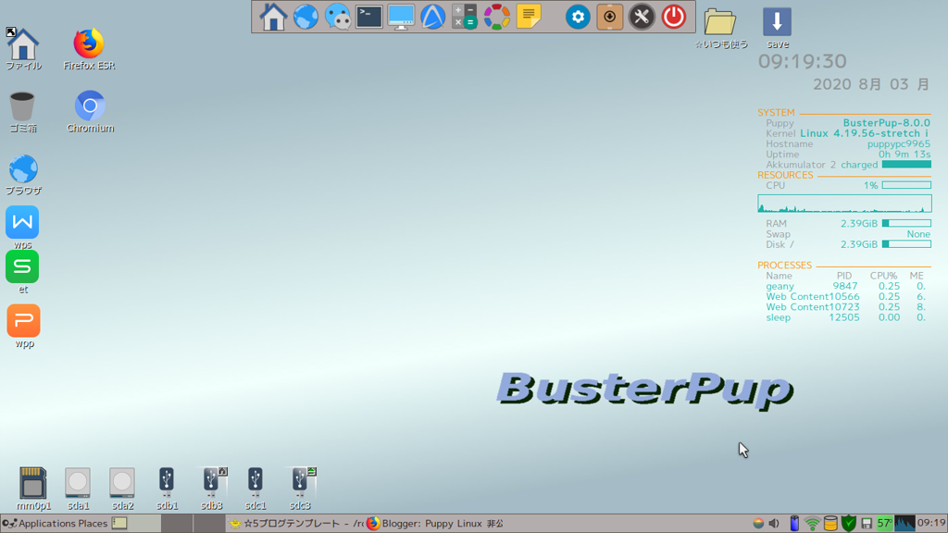Click the save icon near the clock
The height and width of the screenshot is (533, 948).
(x=777, y=23)
